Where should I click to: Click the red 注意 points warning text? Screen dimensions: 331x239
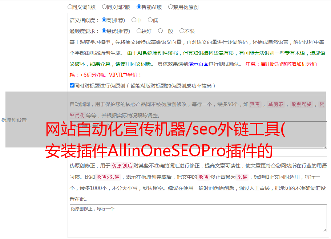pos(193,69)
